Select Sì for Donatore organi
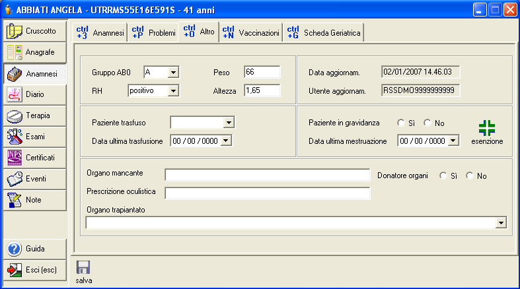This screenshot has width=520, height=289. 443,176
